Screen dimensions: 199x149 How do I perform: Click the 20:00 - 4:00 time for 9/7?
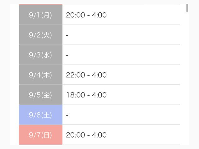pos(86,135)
